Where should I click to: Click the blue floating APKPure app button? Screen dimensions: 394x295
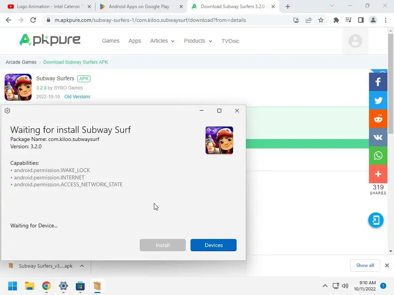coord(376,220)
